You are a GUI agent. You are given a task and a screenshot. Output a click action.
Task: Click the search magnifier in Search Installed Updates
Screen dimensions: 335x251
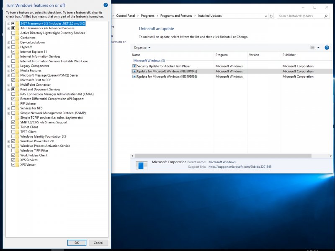tap(326, 16)
